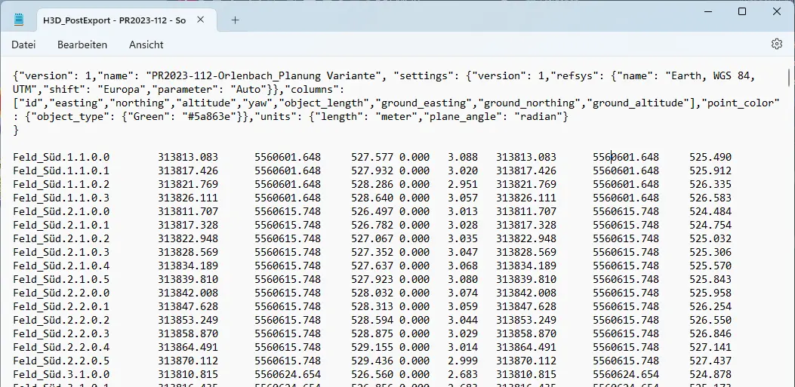Click id Feld_Süd.2.2.0.3
Screen dimensions: 795x387
coord(61,333)
